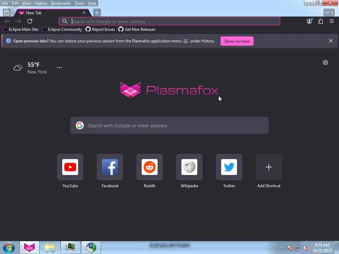
Task: Expand the list all tabs dropdown
Action: click(329, 13)
